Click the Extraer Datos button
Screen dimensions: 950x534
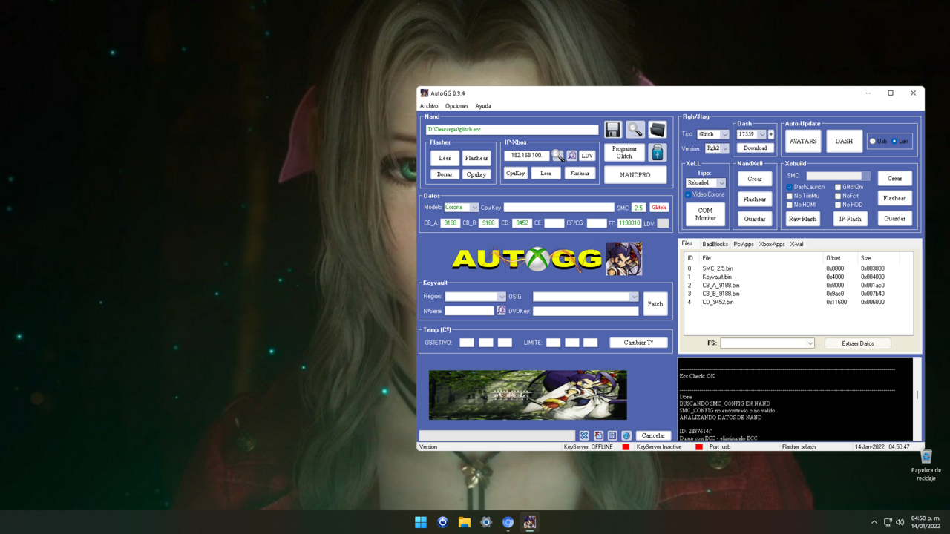point(858,343)
